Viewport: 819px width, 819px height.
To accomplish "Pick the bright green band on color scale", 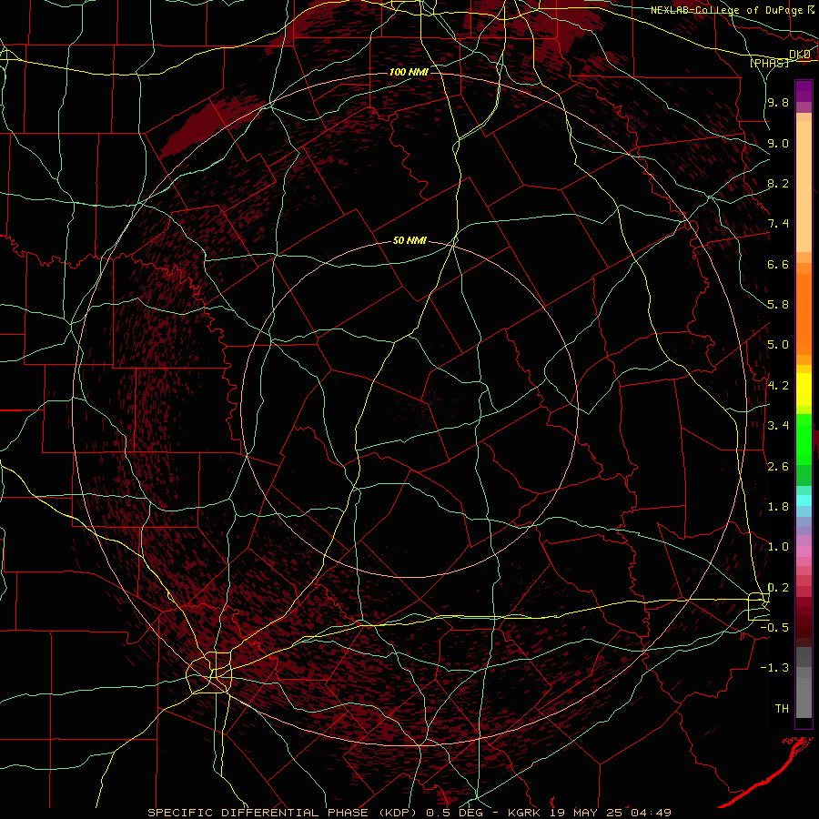I will coord(804,439).
